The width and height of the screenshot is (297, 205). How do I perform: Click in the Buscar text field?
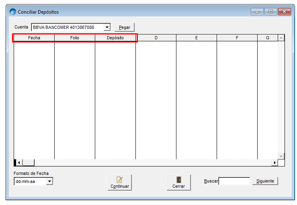pyautogui.click(x=234, y=181)
